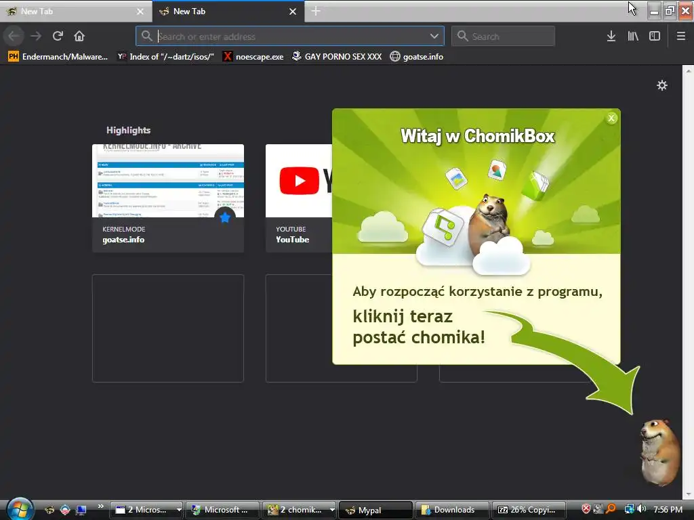694x520 pixels.
Task: Click the gray tray icon next to shield
Action: pyautogui.click(x=598, y=509)
